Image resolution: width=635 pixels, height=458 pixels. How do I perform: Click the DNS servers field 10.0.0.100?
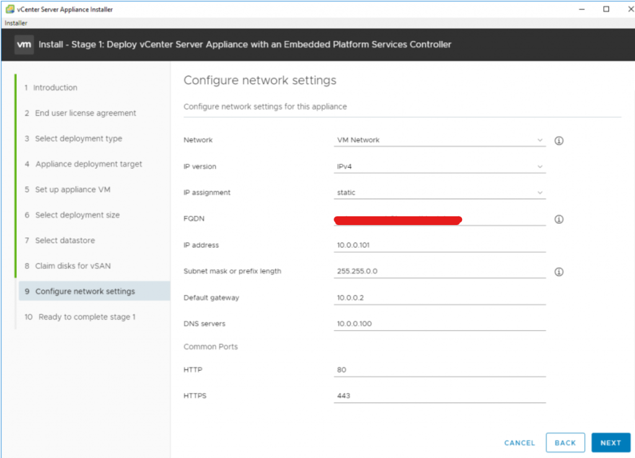point(440,324)
